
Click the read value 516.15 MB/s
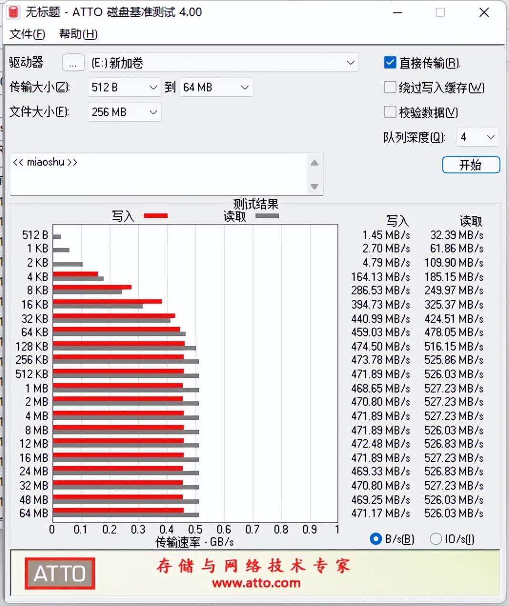(x=454, y=346)
